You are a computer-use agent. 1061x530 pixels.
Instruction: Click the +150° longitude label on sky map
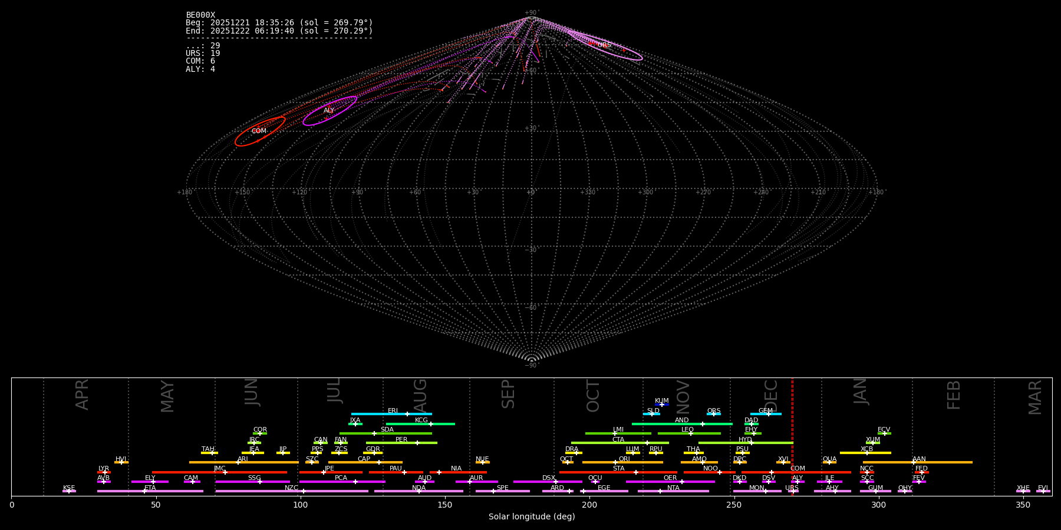click(242, 193)
